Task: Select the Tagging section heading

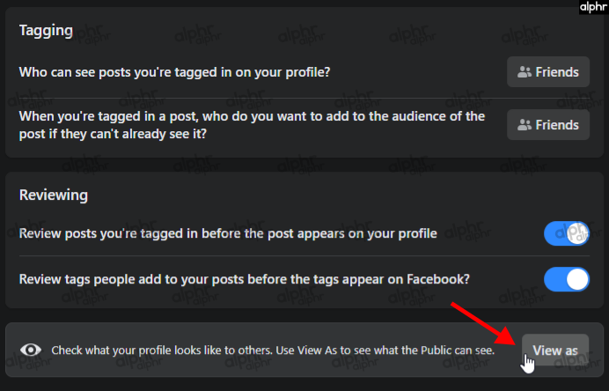Action: click(x=45, y=30)
